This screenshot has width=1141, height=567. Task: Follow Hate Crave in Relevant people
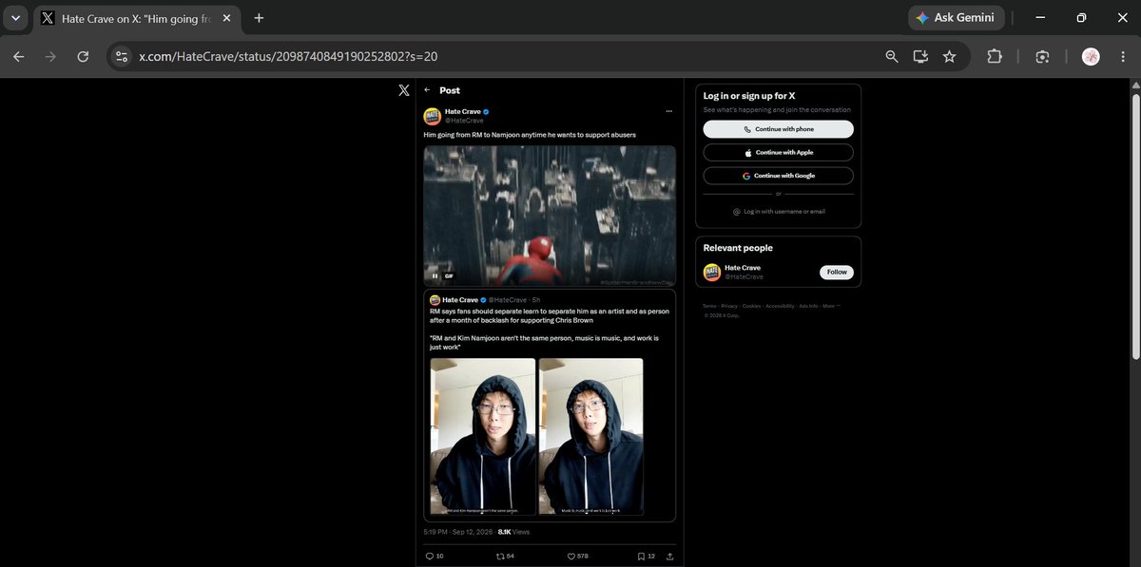837,272
